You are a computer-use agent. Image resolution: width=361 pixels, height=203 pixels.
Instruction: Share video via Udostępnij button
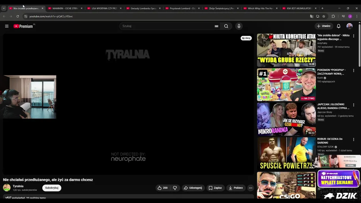[193, 188]
